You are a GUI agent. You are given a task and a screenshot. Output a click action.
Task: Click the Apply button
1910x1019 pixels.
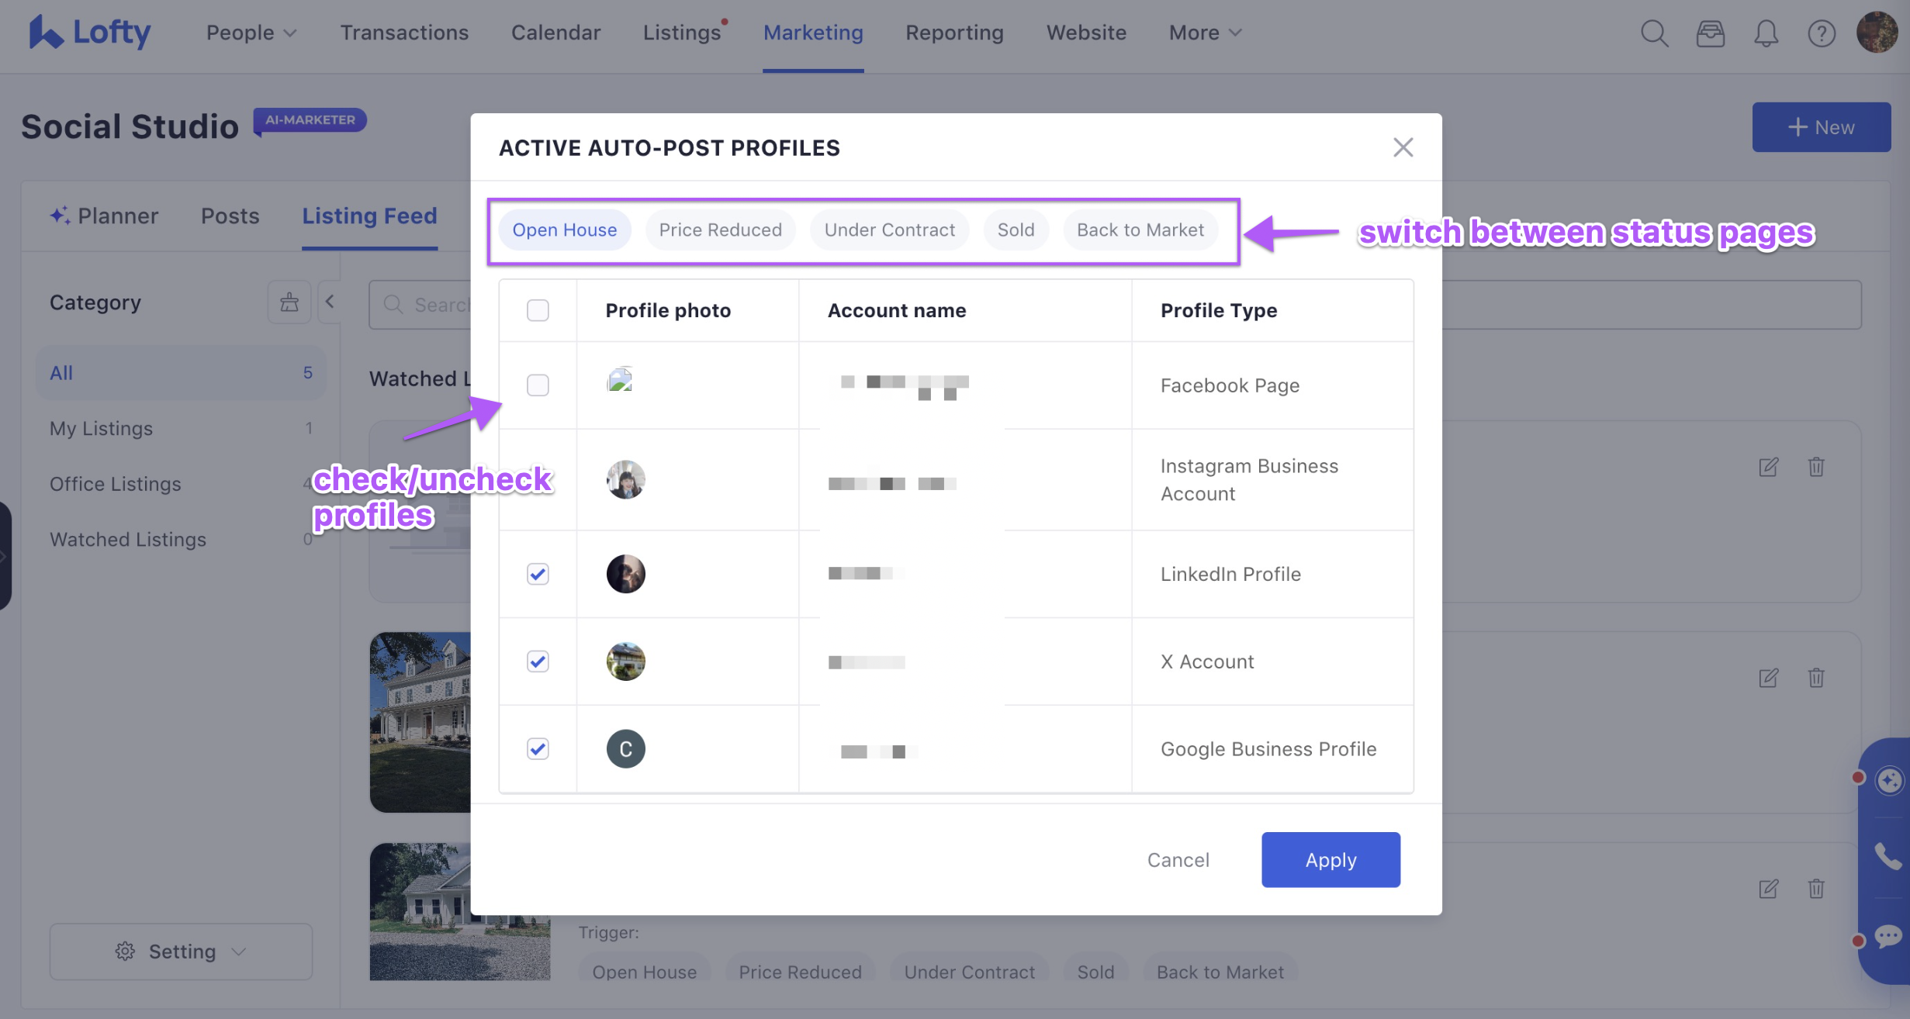tap(1330, 860)
